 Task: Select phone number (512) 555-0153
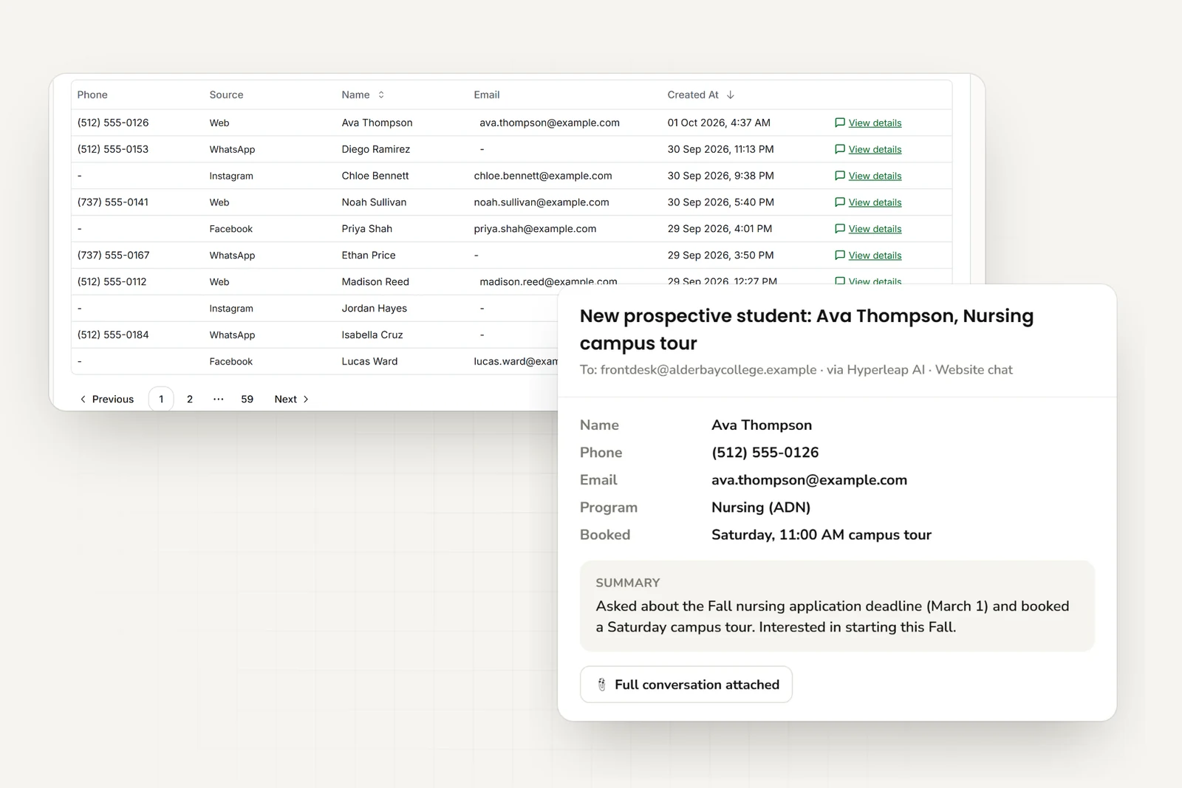[113, 149]
